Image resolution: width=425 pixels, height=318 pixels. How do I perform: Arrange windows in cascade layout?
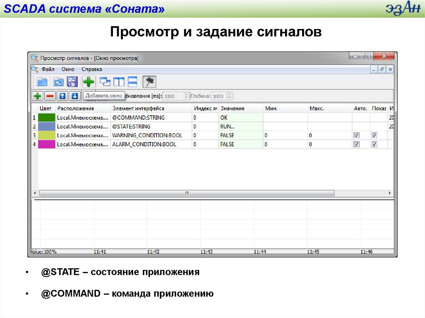click(x=105, y=82)
